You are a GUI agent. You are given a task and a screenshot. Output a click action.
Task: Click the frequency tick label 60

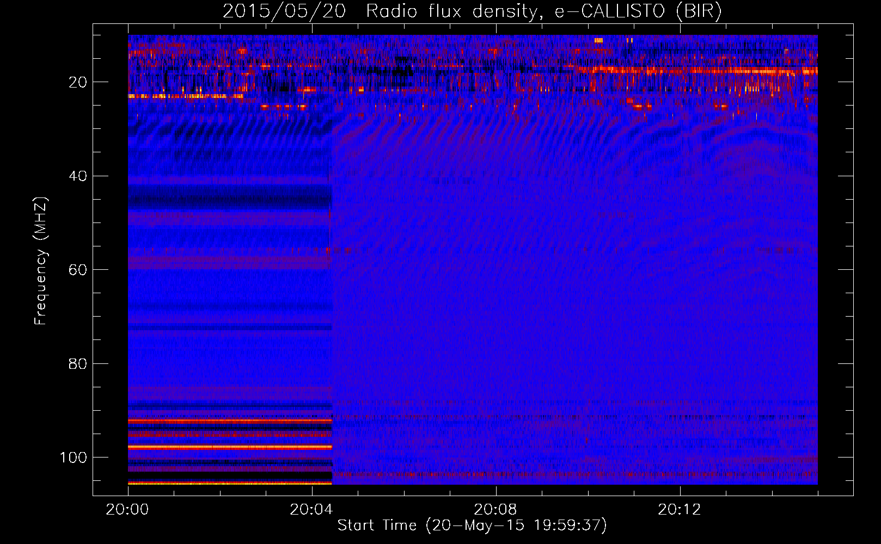(78, 270)
